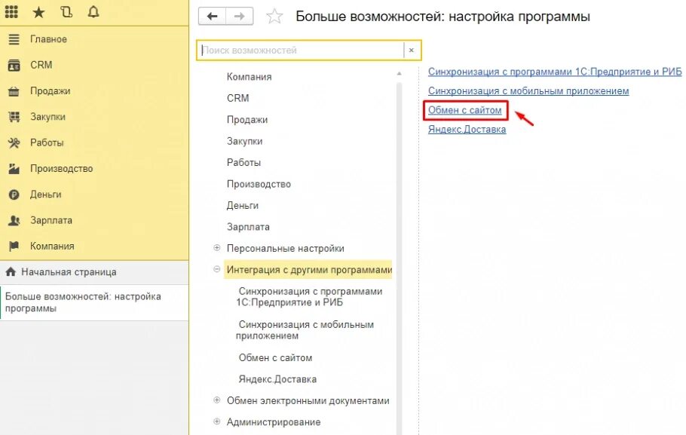
Task: Open link Синхронизация с мобильным приложением
Action: click(528, 91)
